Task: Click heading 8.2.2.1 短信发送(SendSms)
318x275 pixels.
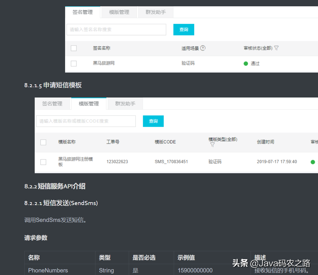Action: pos(61,203)
